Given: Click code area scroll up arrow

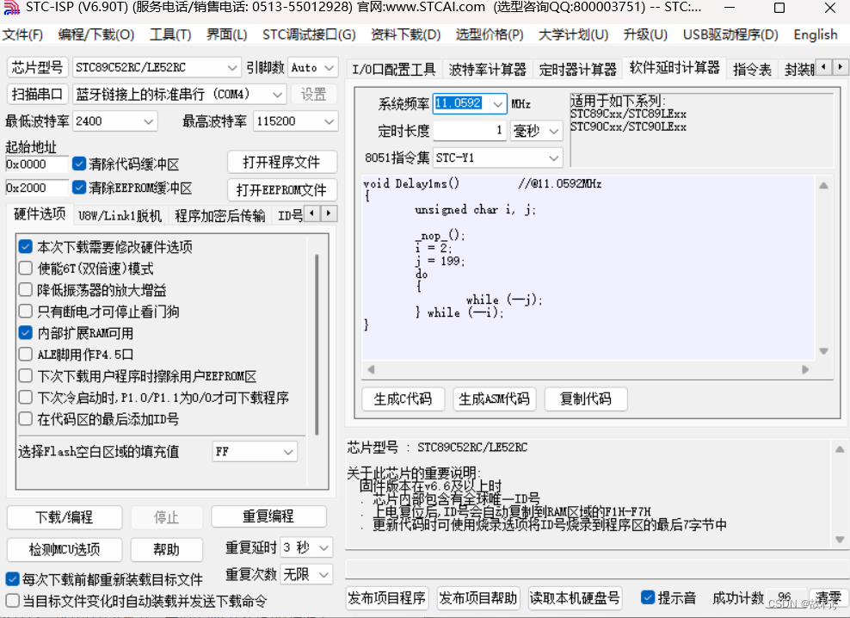Looking at the screenshot, I should pos(823,186).
